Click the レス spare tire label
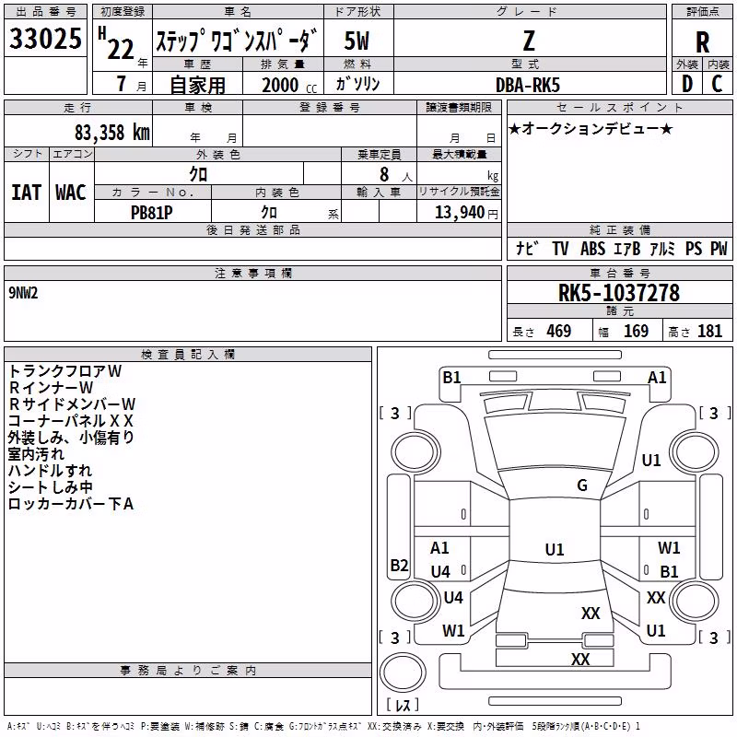This screenshot has width=737, height=737. [403, 705]
